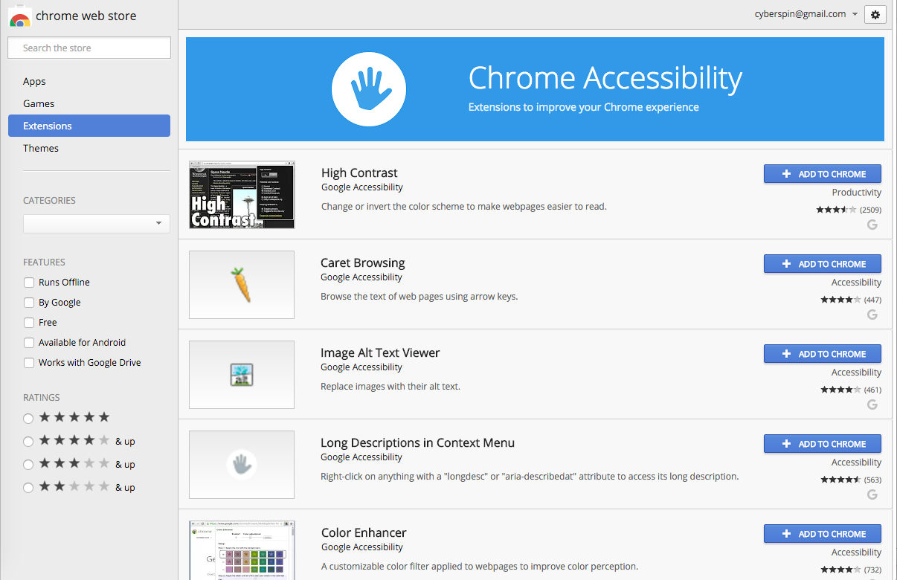The width and height of the screenshot is (897, 580).
Task: Click Google Accessibility under Long Descriptions
Action: click(x=362, y=457)
